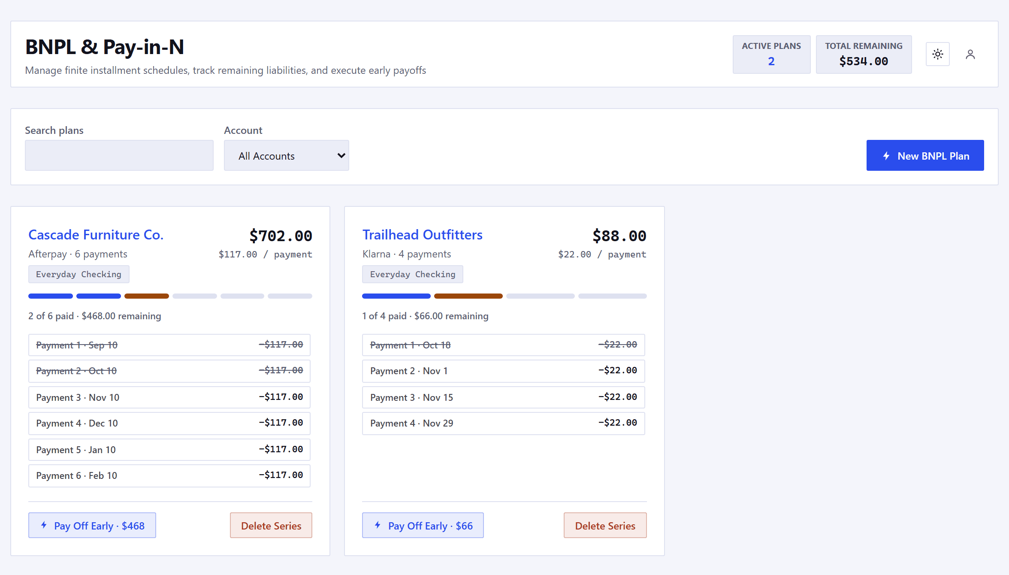This screenshot has width=1009, height=575.
Task: Click the '$22.00 / payment' text
Action: point(602,254)
